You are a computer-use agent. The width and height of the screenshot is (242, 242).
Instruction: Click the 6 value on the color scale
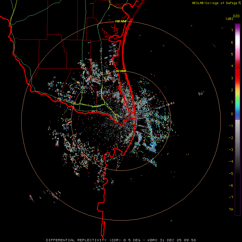click(232, 42)
